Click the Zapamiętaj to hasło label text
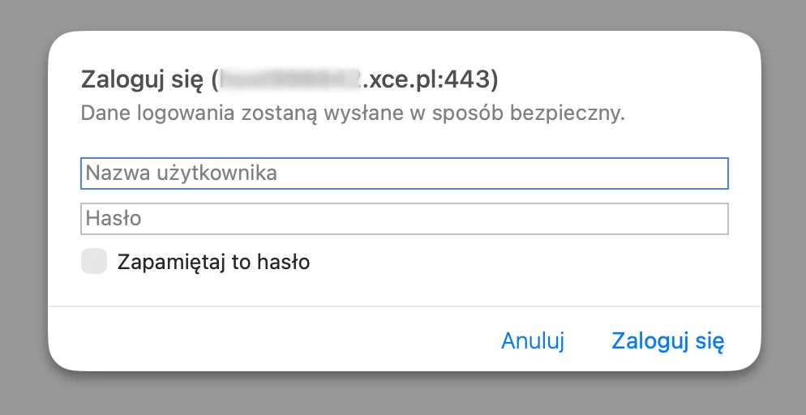Image resolution: width=806 pixels, height=415 pixels. [213, 263]
